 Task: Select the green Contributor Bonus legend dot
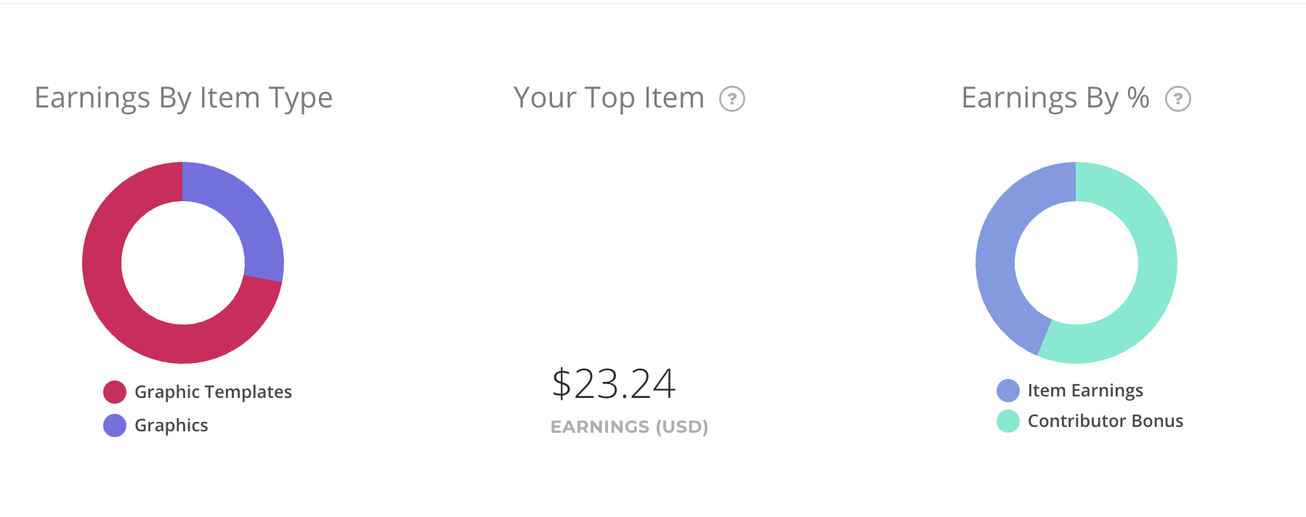[1008, 421]
